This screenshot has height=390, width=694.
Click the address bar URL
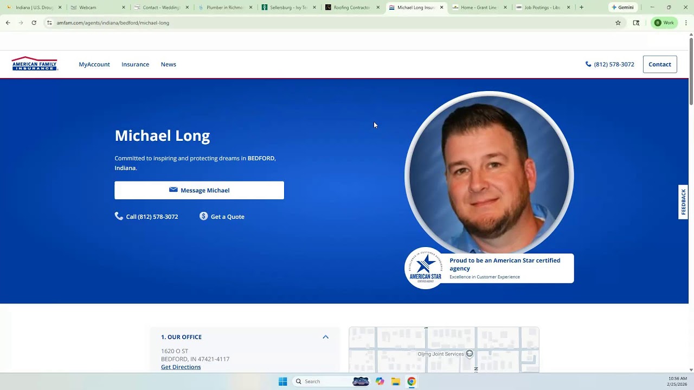coord(113,23)
